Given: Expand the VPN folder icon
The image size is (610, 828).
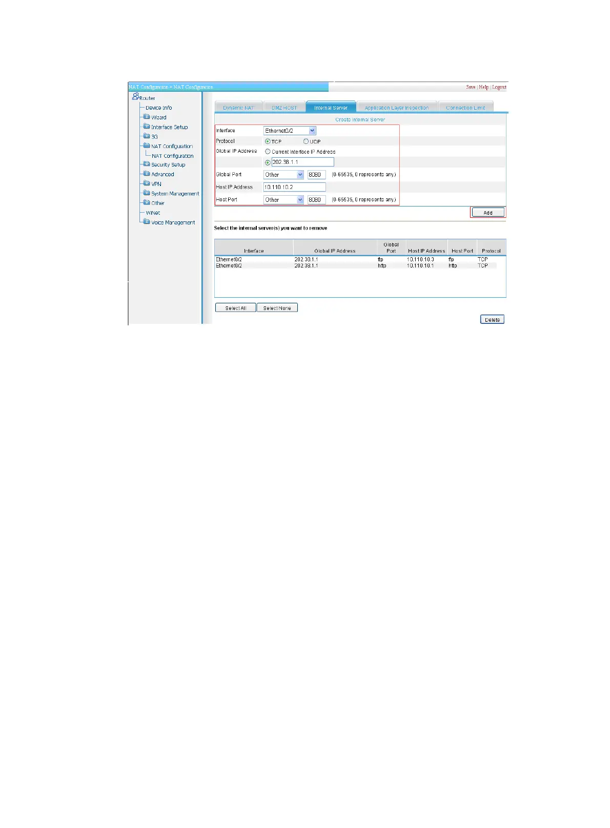Looking at the screenshot, I should click(147, 183).
